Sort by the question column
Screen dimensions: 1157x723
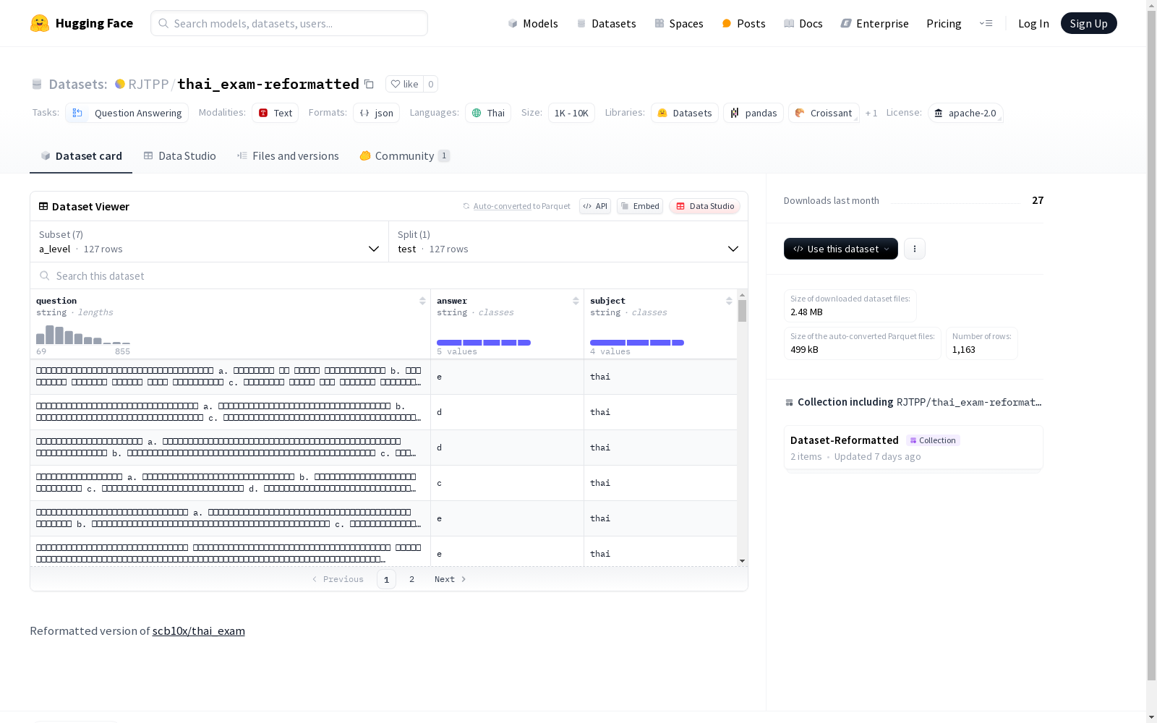tap(422, 301)
